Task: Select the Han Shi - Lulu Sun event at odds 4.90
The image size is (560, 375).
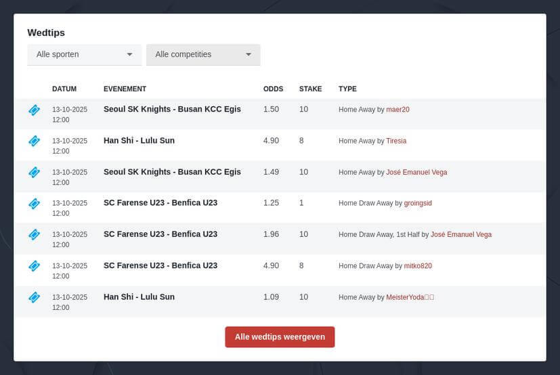Action: click(x=139, y=140)
